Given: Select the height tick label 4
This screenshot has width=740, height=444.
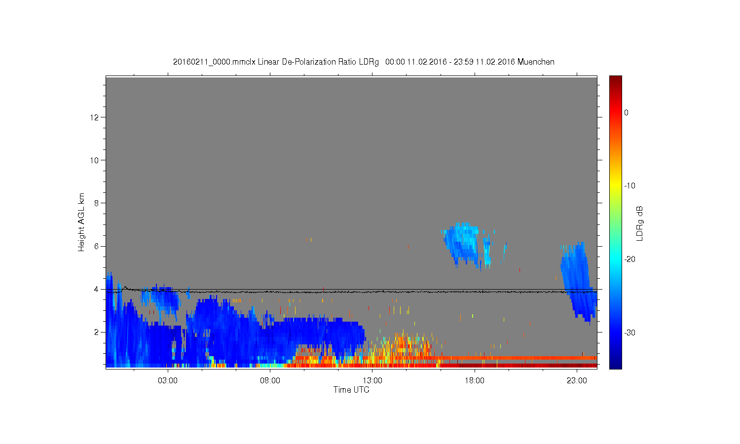Looking at the screenshot, I should click(x=97, y=289).
